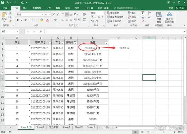Apply the red font color

click(47, 20)
